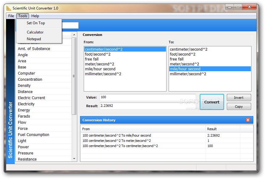Image resolution: width=265 pixels, height=179 pixels.
Task: Select foot/second^2 in the To list
Action: pos(210,54)
